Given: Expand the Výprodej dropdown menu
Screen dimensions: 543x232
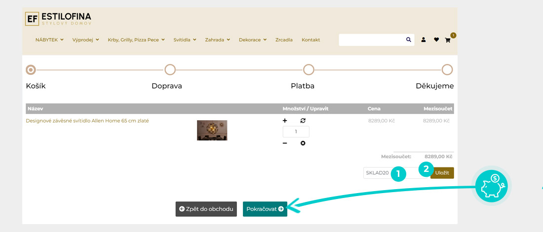Looking at the screenshot, I should 85,40.
